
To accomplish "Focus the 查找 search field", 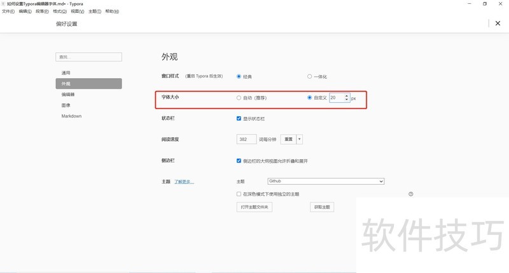I will point(88,57).
